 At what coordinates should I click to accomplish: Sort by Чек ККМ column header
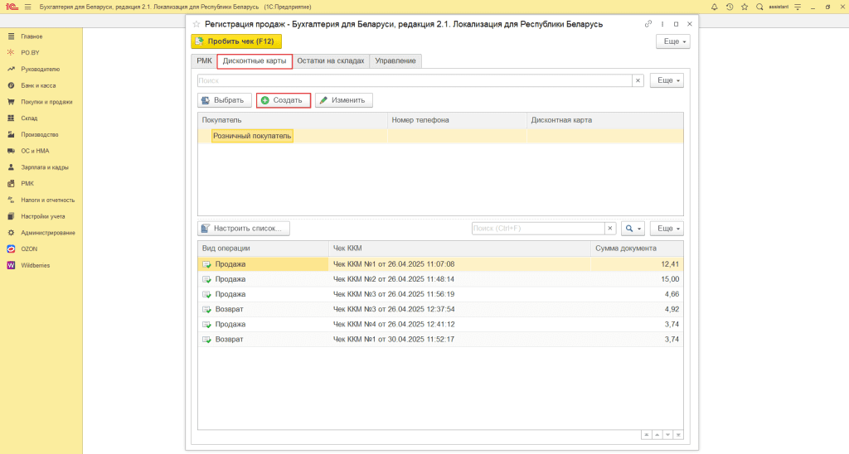click(459, 249)
